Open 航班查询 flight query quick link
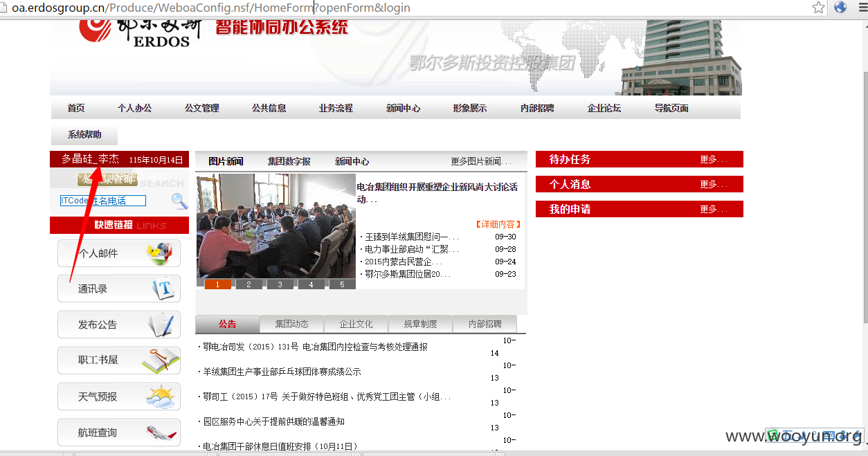868x456 pixels. 119,432
